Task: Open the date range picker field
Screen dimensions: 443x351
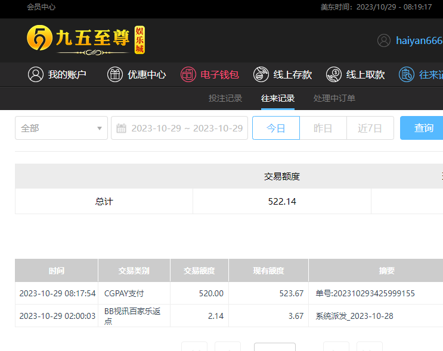Action: [186, 128]
